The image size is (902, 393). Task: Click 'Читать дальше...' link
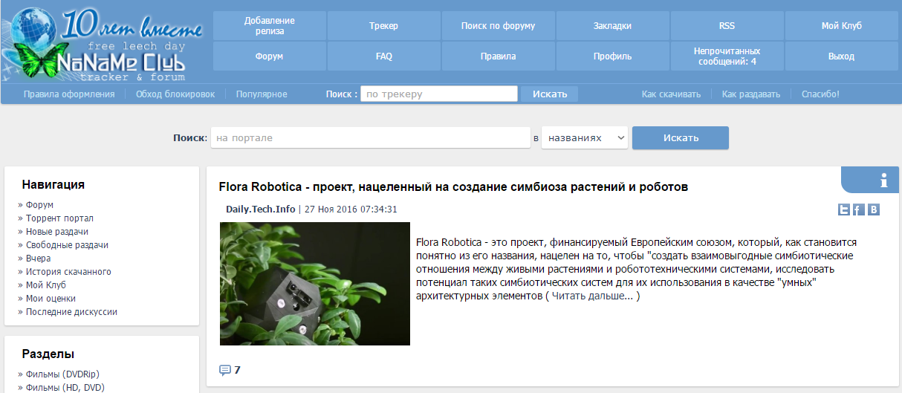(x=592, y=296)
